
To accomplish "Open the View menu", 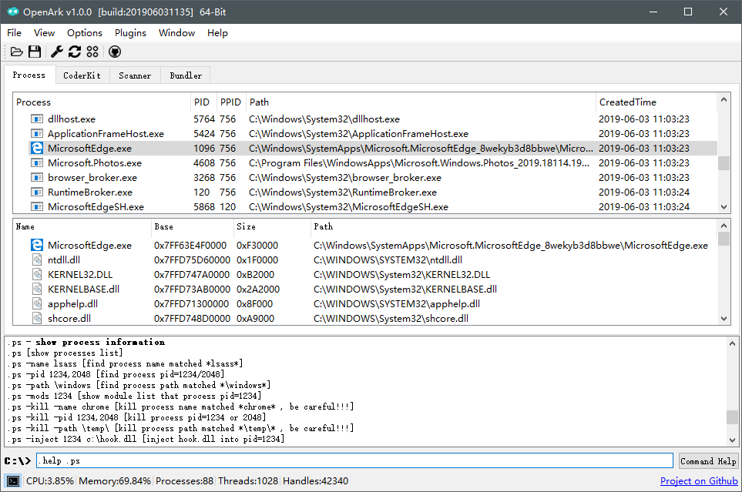I will tap(44, 32).
